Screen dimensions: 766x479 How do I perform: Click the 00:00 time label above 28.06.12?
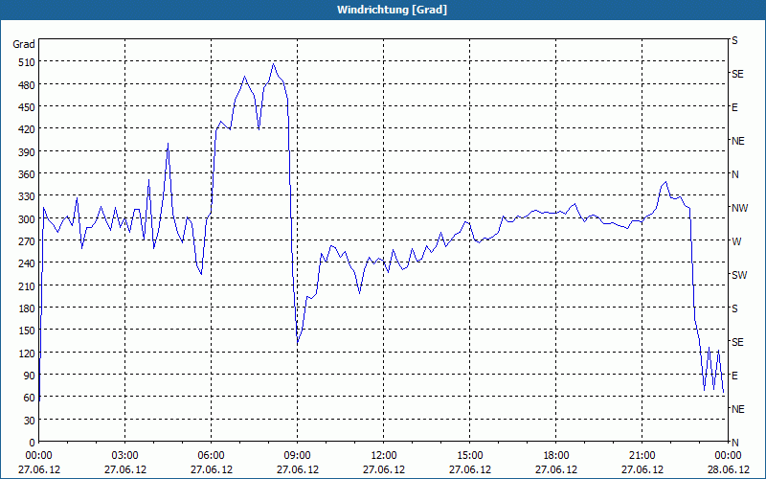tap(728, 456)
